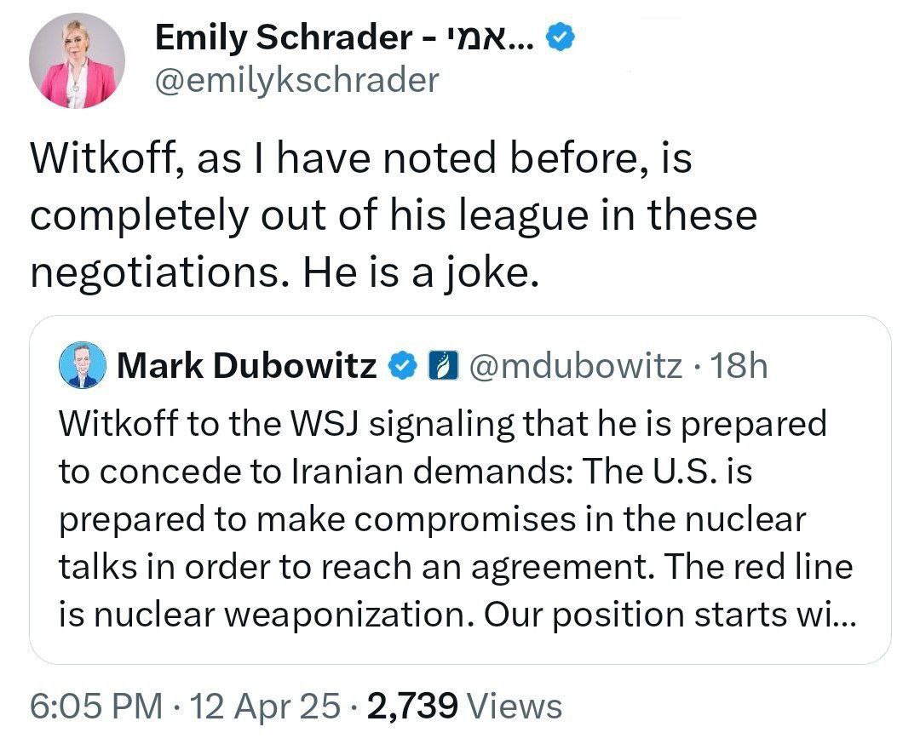Open the quoted tweet about Witkoff and WSJ

(460, 490)
